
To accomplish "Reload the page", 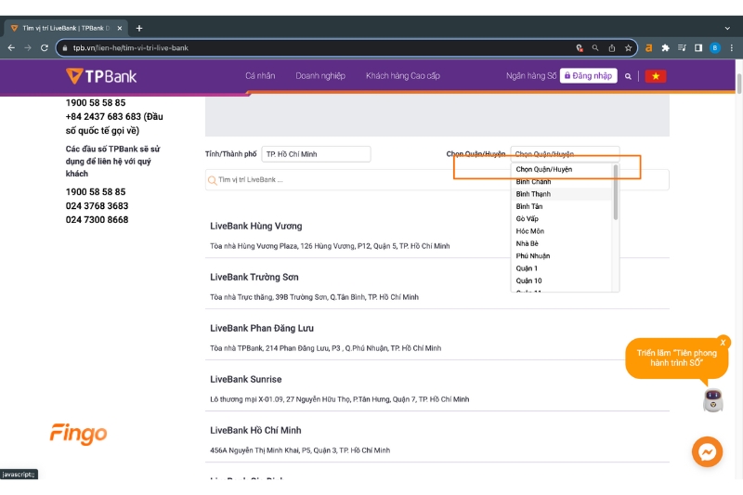I will click(45, 48).
